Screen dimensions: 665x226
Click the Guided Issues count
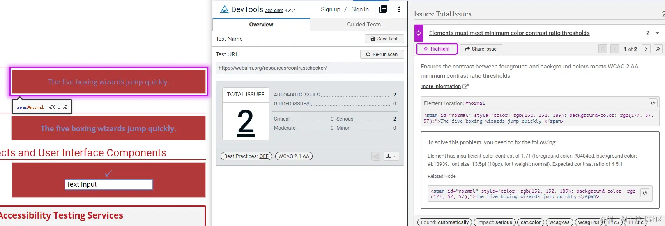click(x=394, y=104)
